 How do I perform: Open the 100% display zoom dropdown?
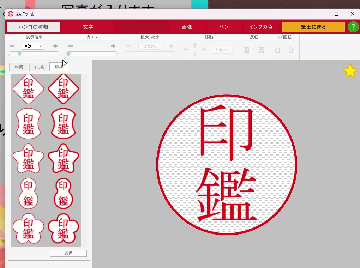pyautogui.click(x=33, y=46)
